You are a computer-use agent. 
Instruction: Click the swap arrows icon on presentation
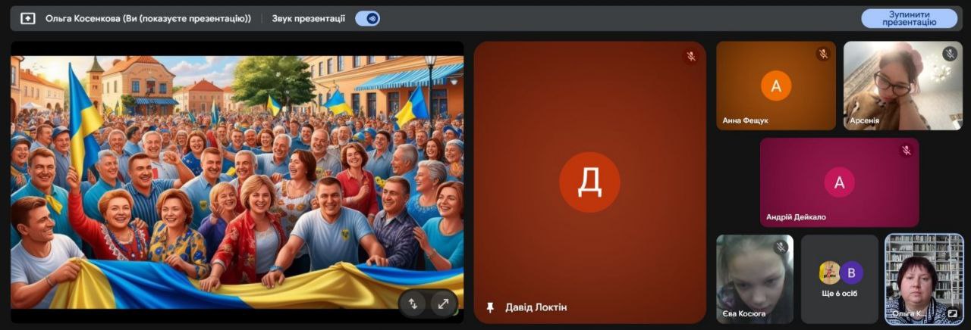[413, 304]
